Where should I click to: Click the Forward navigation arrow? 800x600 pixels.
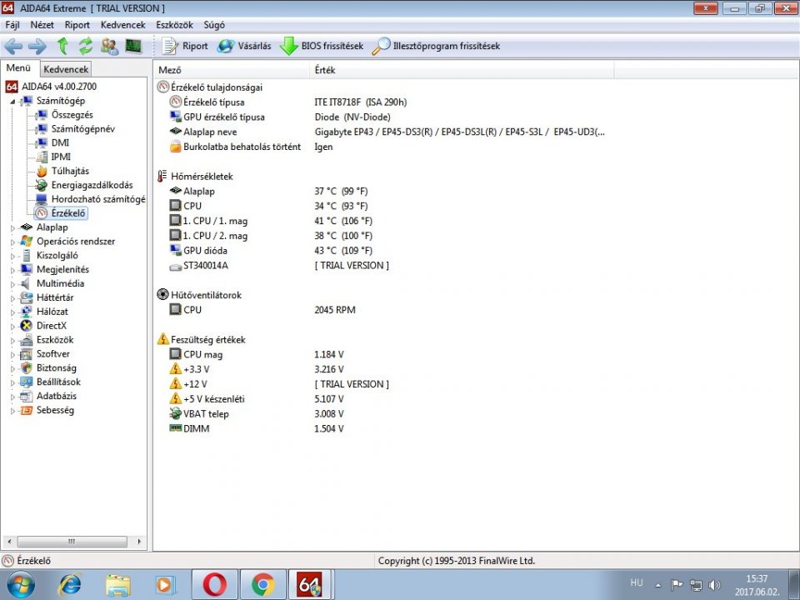[37, 47]
